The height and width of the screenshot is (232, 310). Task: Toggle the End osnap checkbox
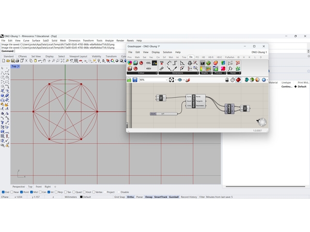tap(2, 192)
